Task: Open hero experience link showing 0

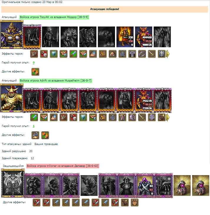Action: [x=34, y=63]
